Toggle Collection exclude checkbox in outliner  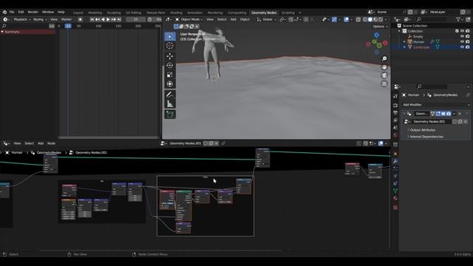click(457, 31)
